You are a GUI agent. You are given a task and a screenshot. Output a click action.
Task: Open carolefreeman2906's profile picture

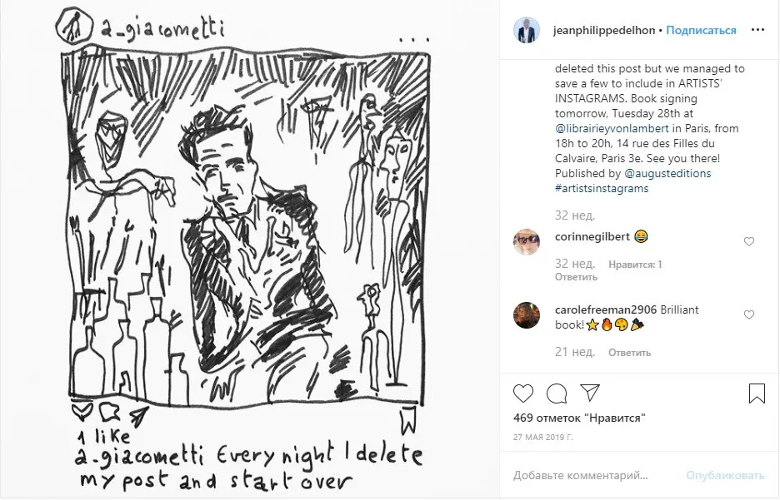point(527,315)
